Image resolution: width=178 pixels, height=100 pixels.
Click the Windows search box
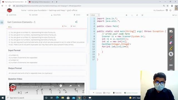click(x=24, y=98)
